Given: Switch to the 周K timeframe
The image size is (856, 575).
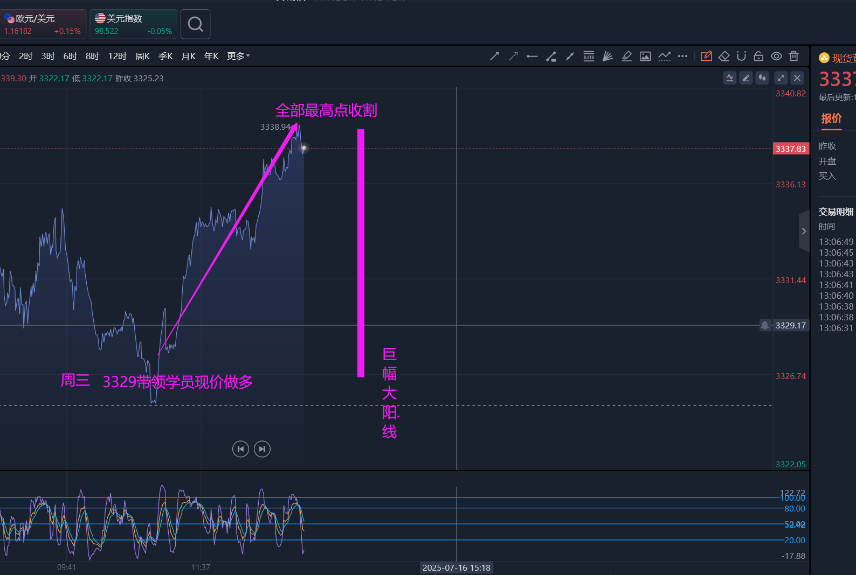Looking at the screenshot, I should pyautogui.click(x=143, y=56).
